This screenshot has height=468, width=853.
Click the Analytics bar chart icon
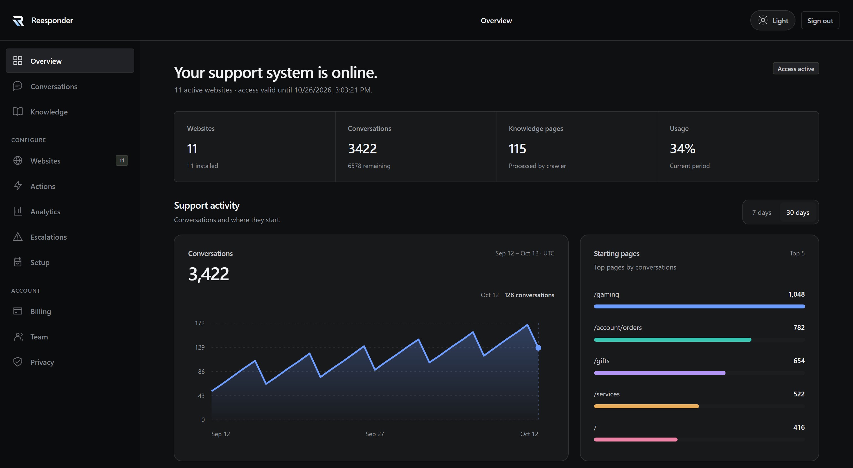[17, 211]
